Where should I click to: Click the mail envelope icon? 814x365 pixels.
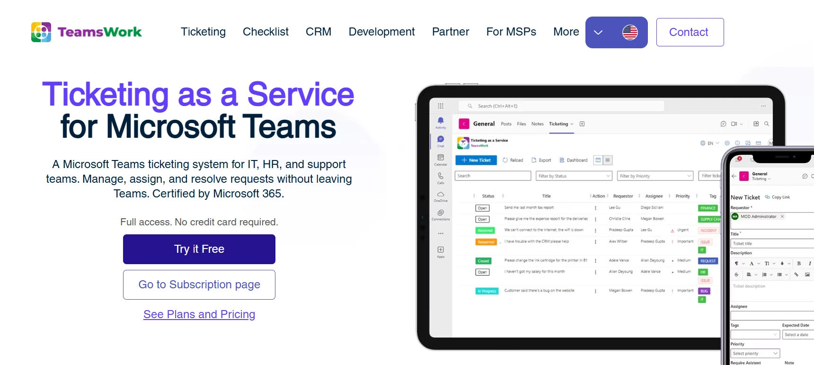759,143
